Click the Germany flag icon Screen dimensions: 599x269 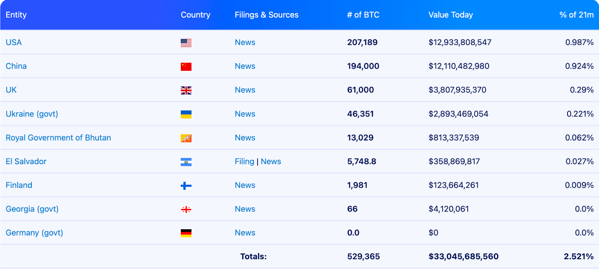186,233
